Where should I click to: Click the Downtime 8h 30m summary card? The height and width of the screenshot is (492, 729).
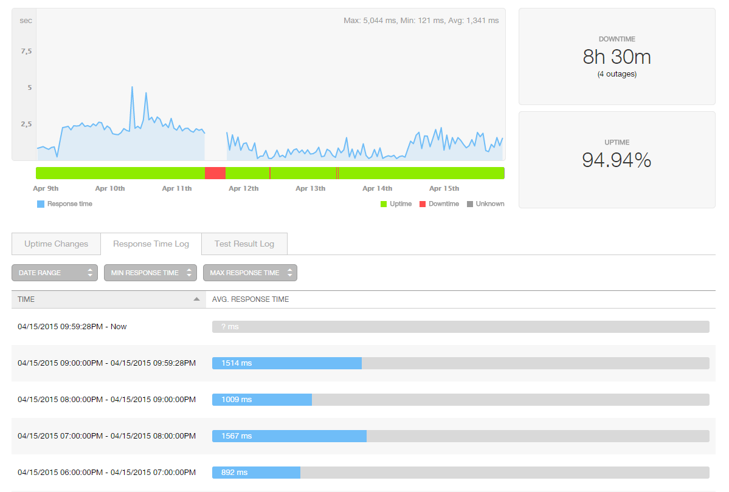tap(617, 56)
